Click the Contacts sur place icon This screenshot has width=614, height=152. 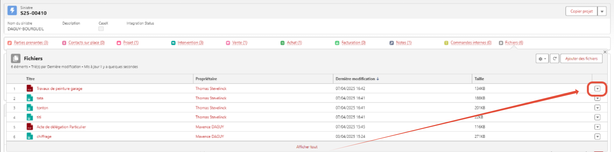64,43
